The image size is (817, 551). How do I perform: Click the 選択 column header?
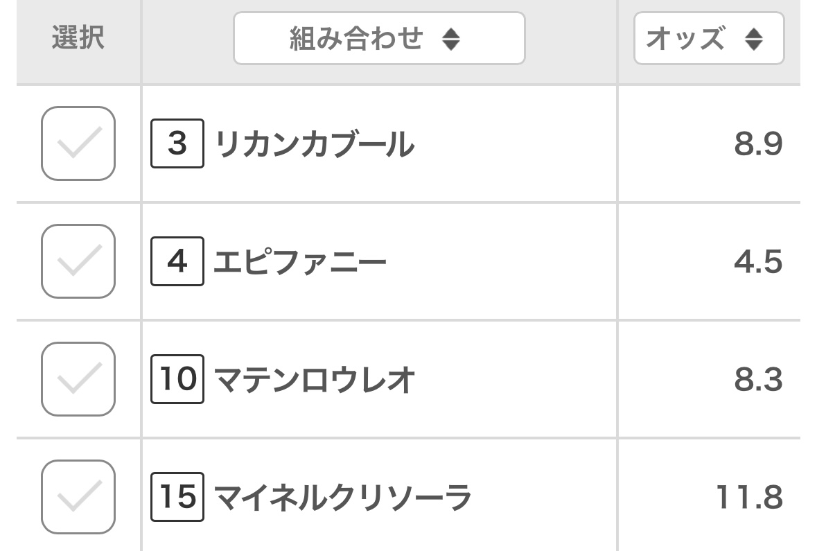pos(78,39)
